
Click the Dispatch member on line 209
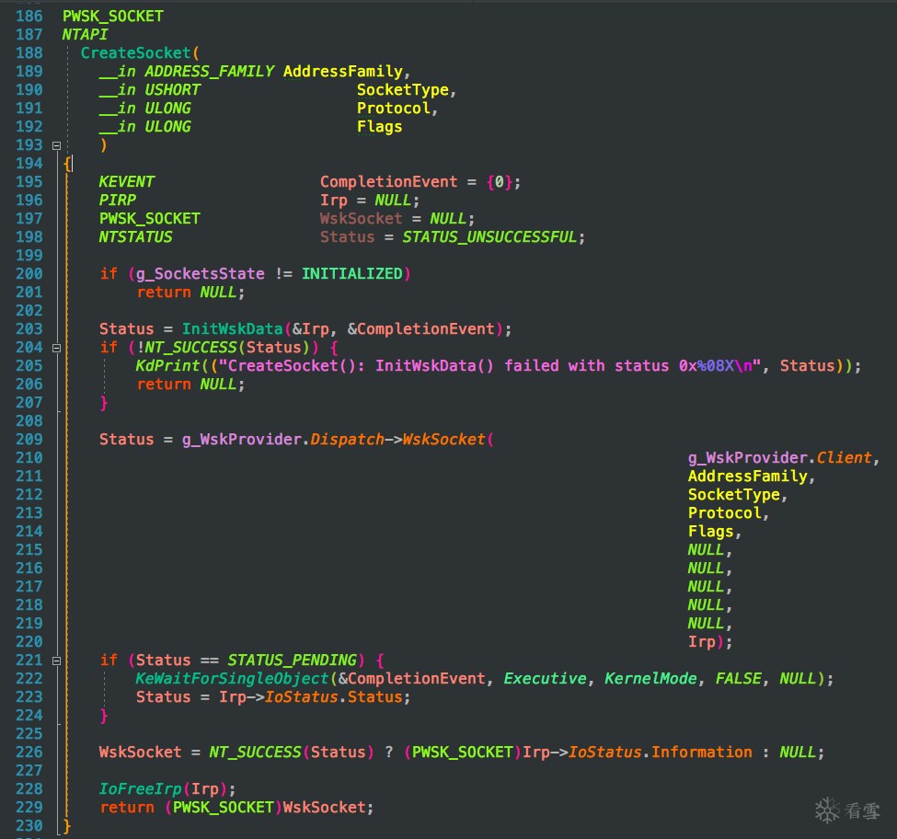pyautogui.click(x=347, y=439)
